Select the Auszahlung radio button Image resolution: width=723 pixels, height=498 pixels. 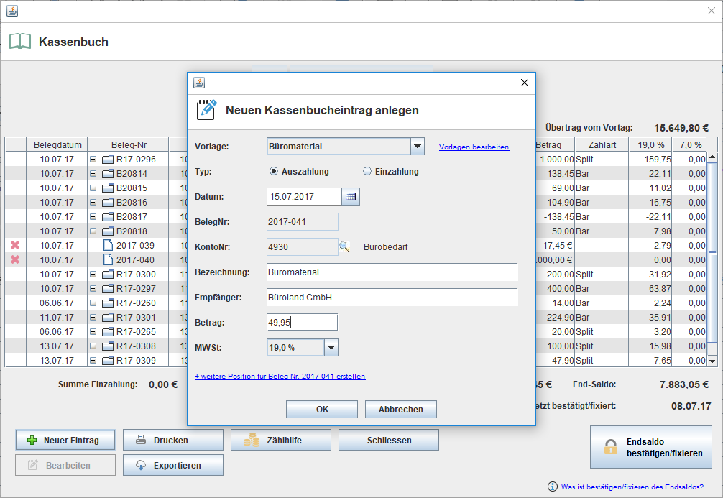(273, 172)
